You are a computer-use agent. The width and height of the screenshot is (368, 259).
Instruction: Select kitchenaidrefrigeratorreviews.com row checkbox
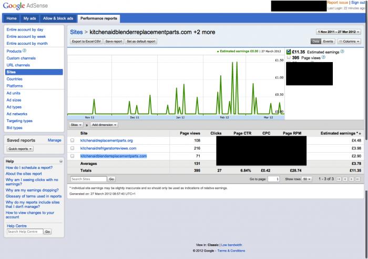coord(73,148)
